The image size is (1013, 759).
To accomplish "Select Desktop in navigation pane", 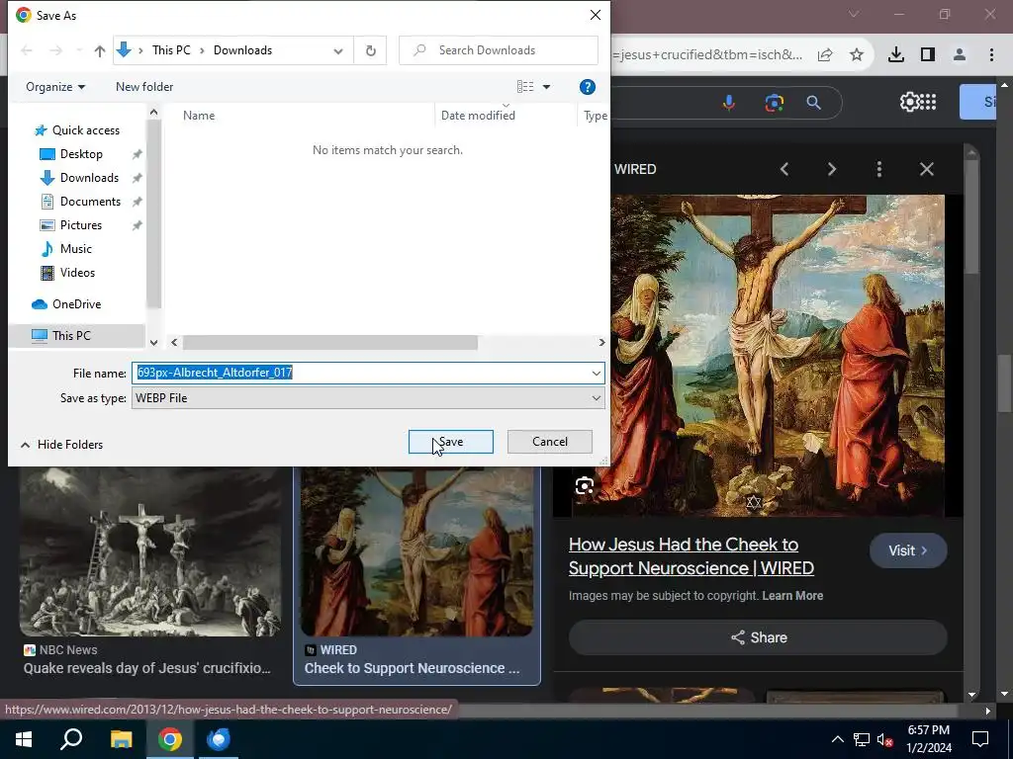I will coord(81,154).
